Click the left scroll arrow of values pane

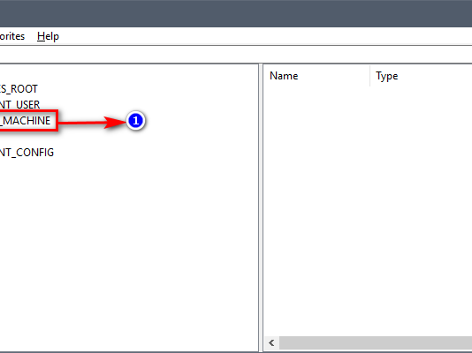click(271, 342)
